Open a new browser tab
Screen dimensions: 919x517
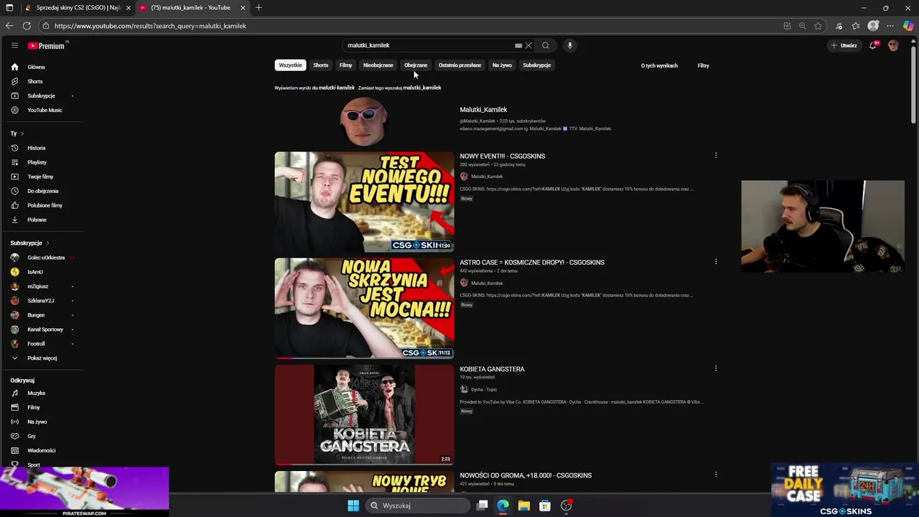258,8
